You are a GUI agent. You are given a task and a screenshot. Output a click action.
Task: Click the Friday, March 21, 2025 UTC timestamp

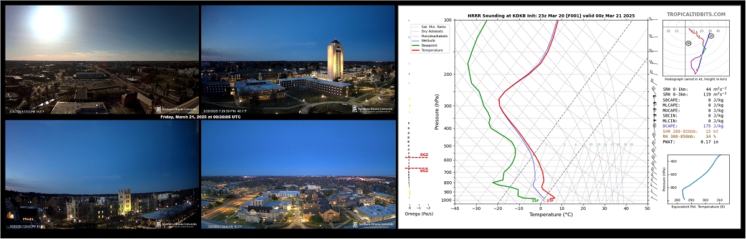click(200, 117)
